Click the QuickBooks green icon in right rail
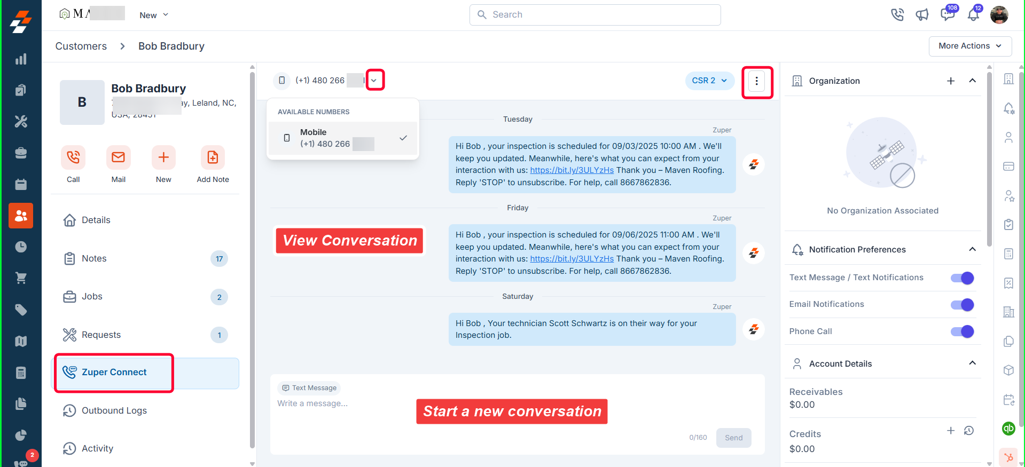1025x467 pixels. click(x=1008, y=429)
